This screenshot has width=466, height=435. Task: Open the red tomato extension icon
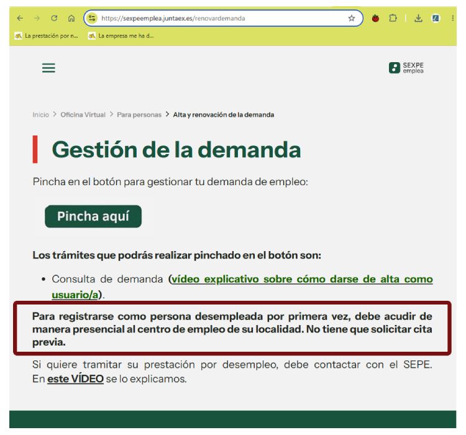pyautogui.click(x=376, y=18)
